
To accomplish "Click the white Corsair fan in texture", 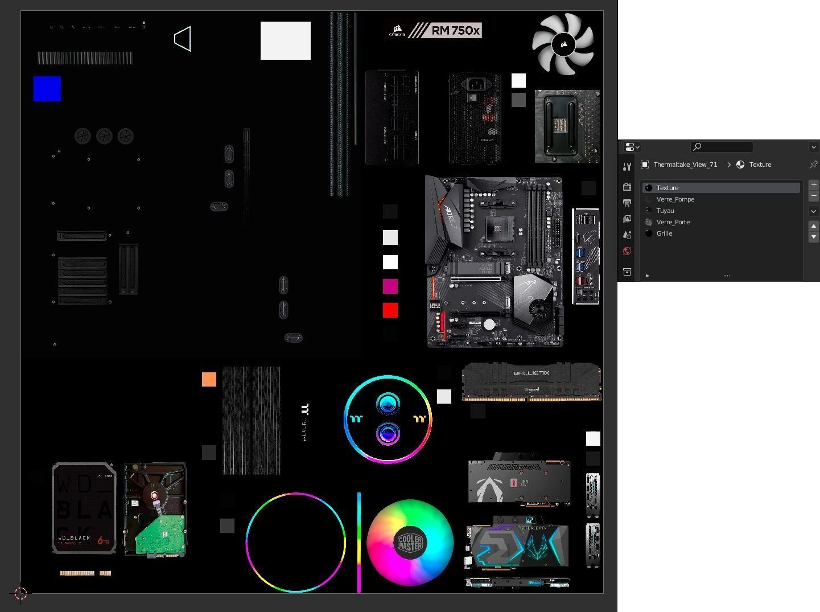I will tap(563, 44).
